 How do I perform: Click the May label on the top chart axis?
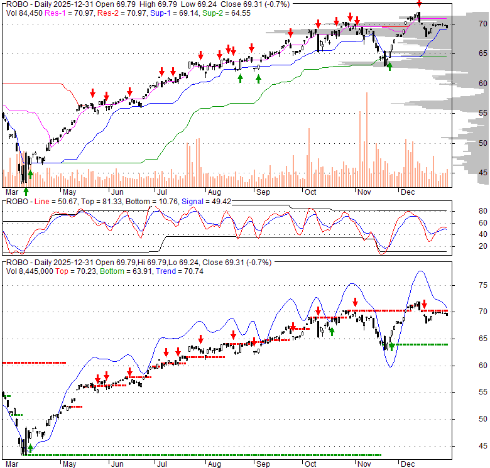(69, 192)
